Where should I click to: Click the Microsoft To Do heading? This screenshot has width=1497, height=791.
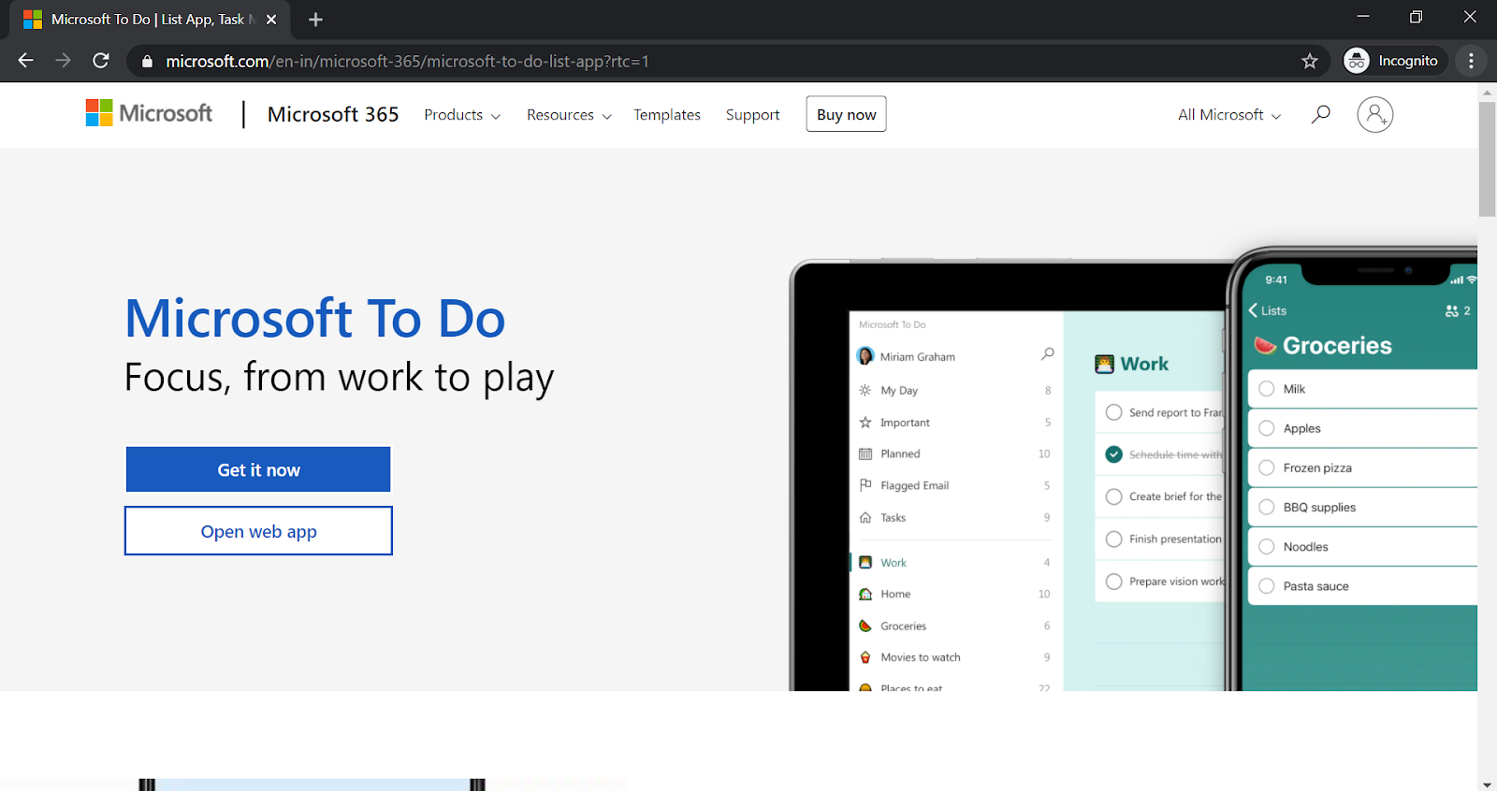pos(315,319)
